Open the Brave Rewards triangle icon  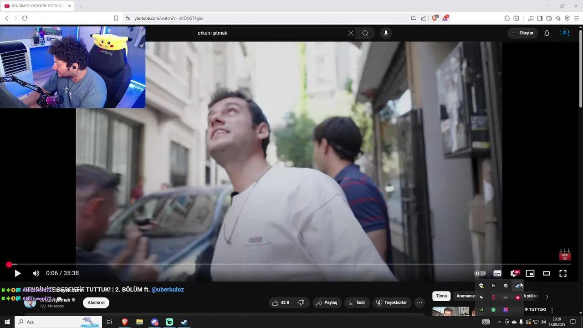click(445, 18)
